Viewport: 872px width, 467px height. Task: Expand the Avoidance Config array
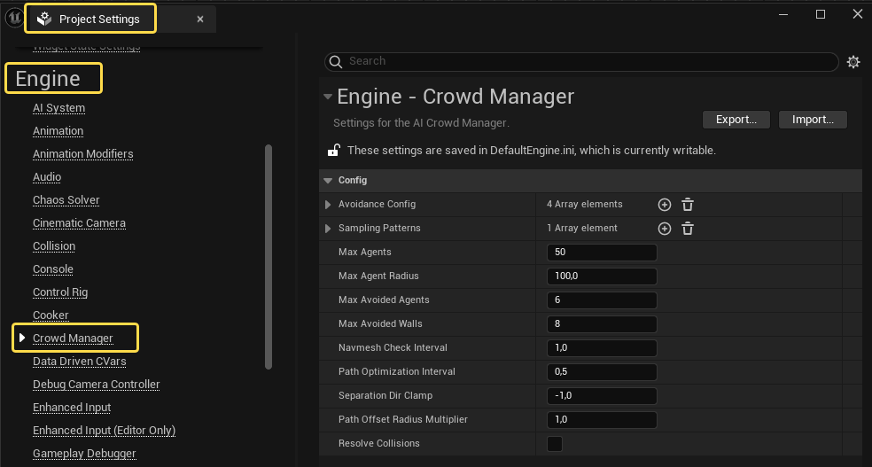coord(328,205)
